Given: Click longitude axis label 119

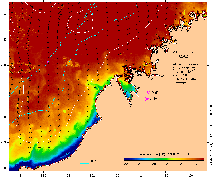Looking at the screenshot, I should pyautogui.click(x=19, y=176).
